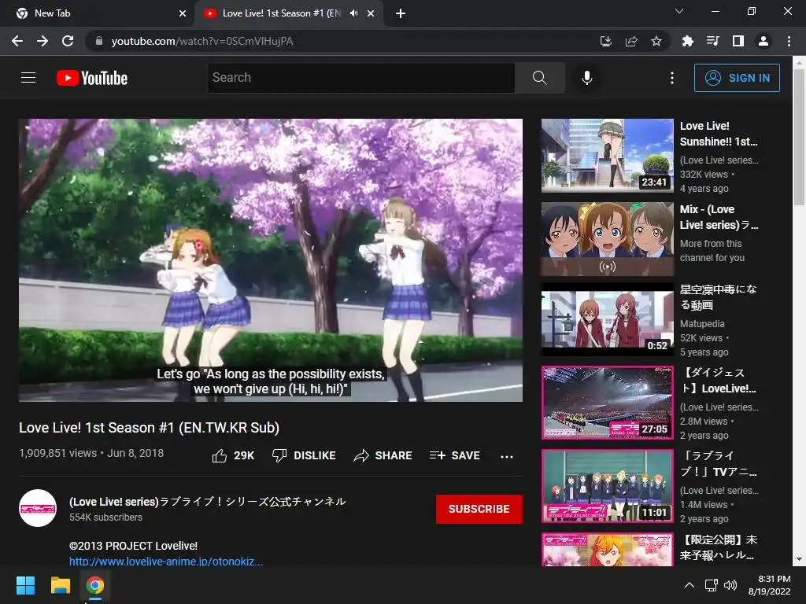Click the address bar URL
Viewport: 806px width, 604px height.
coord(202,41)
